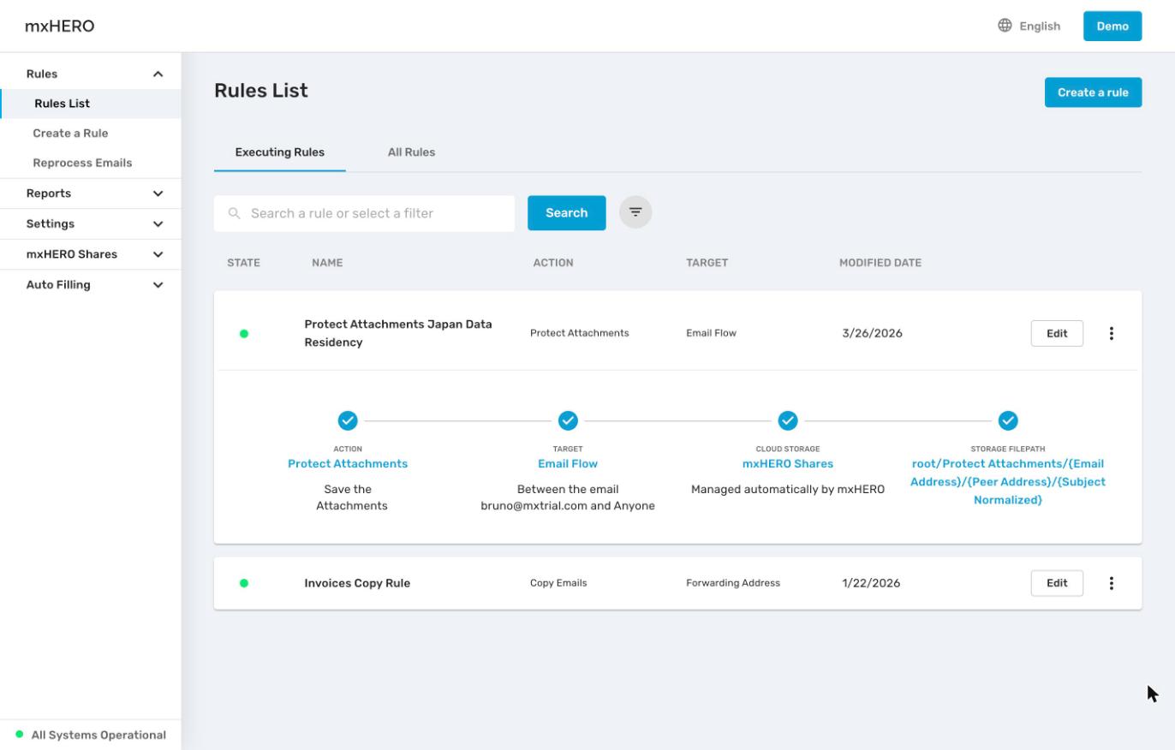Click the Rules List page heading
The width and height of the screenshot is (1175, 750).
click(261, 91)
